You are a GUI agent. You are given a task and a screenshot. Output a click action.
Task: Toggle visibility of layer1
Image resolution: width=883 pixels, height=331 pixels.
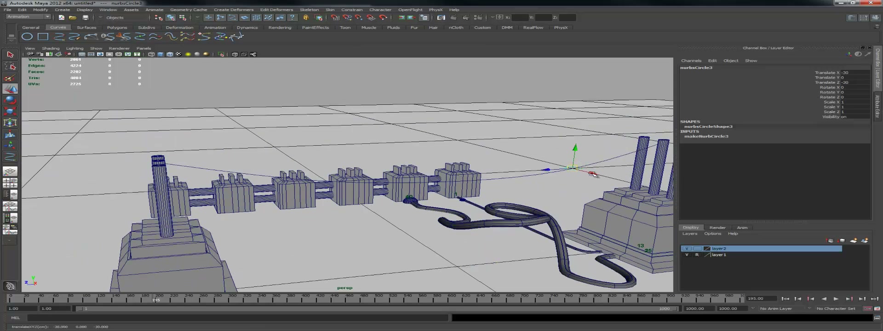click(x=687, y=255)
